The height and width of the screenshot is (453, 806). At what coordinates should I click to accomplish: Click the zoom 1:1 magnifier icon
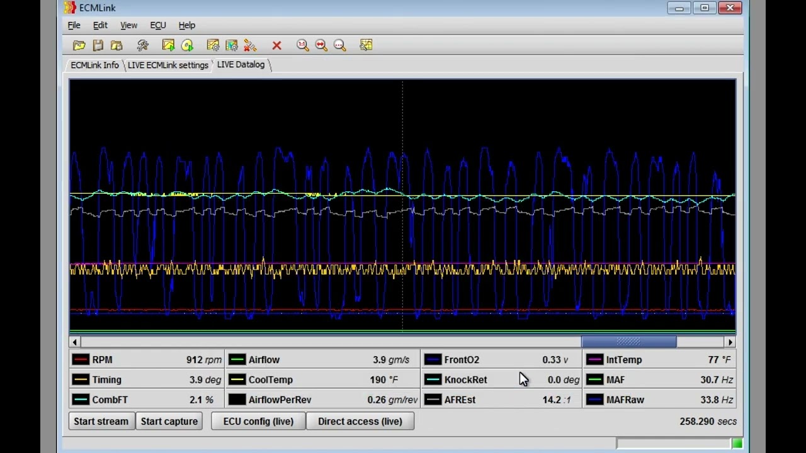click(x=303, y=45)
